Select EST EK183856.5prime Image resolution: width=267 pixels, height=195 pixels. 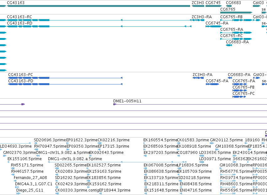click(104, 178)
